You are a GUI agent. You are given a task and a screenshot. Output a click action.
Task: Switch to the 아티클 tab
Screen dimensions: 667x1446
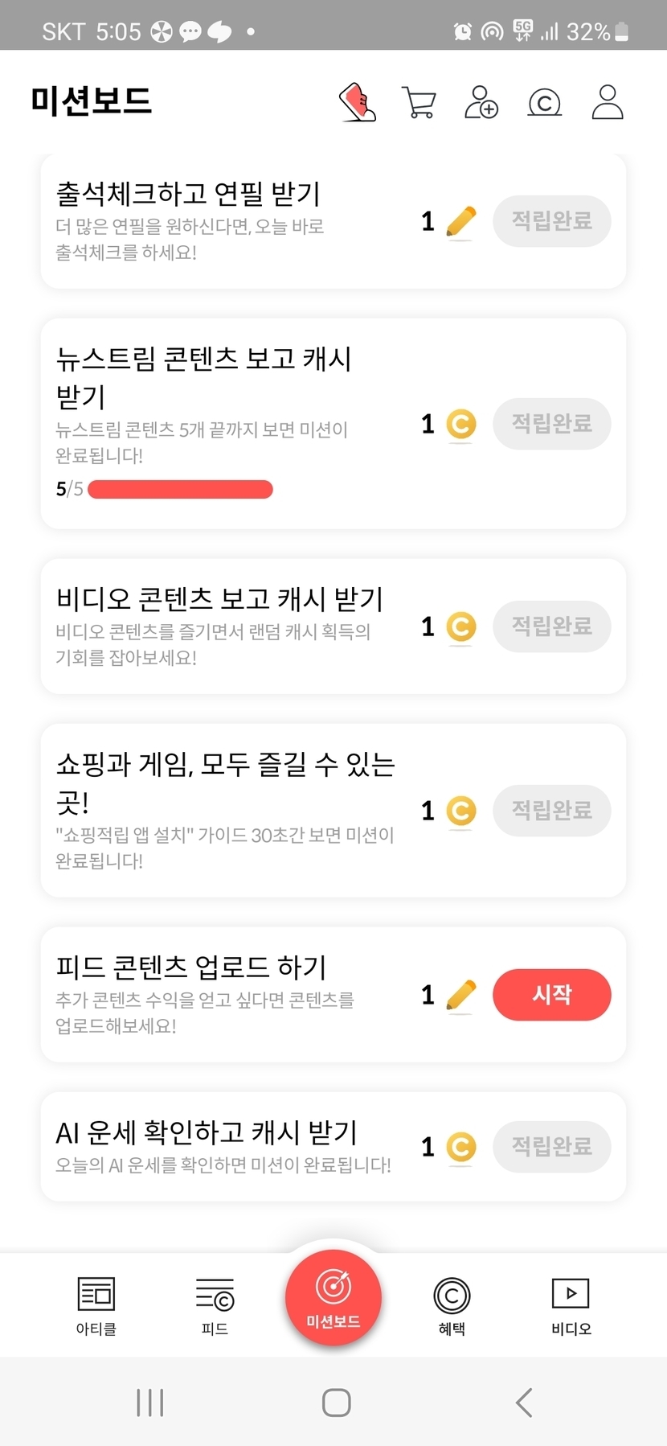point(96,1304)
